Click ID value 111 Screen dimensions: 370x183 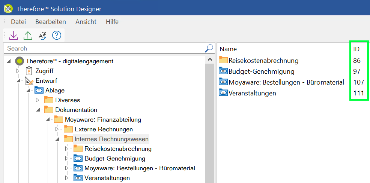pos(358,93)
